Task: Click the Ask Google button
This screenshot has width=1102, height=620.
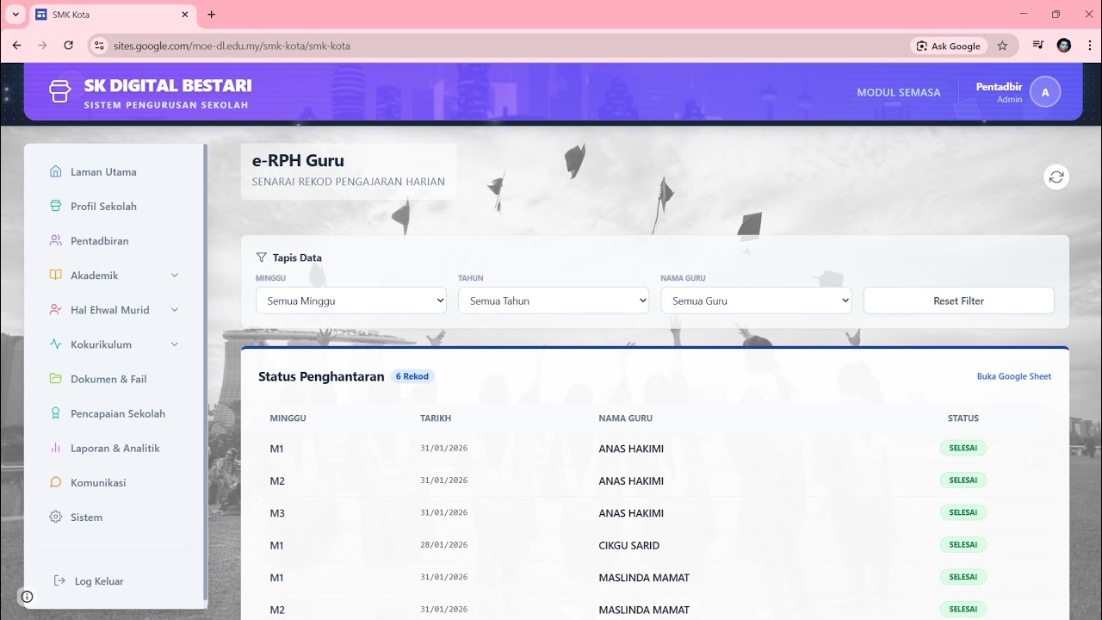Action: click(x=948, y=46)
